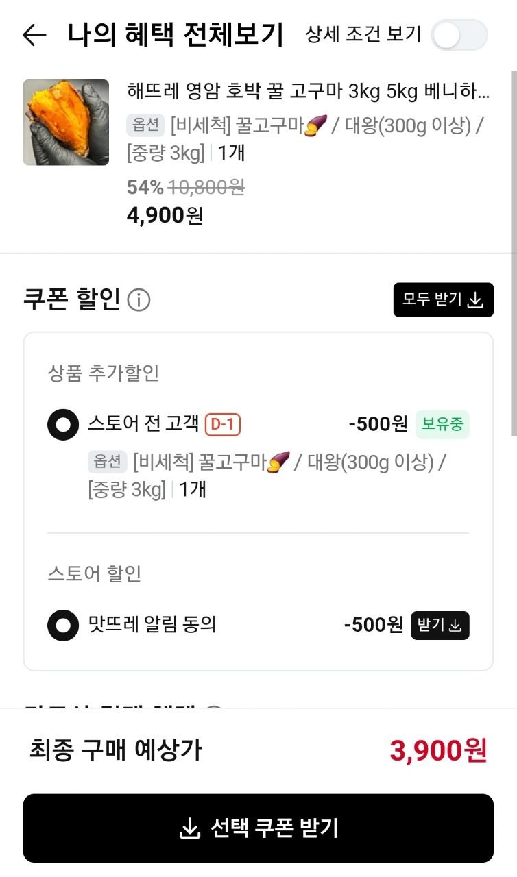Click the page scrollbar on right edge
Image resolution: width=517 pixels, height=877 pixels.
[x=513, y=254]
